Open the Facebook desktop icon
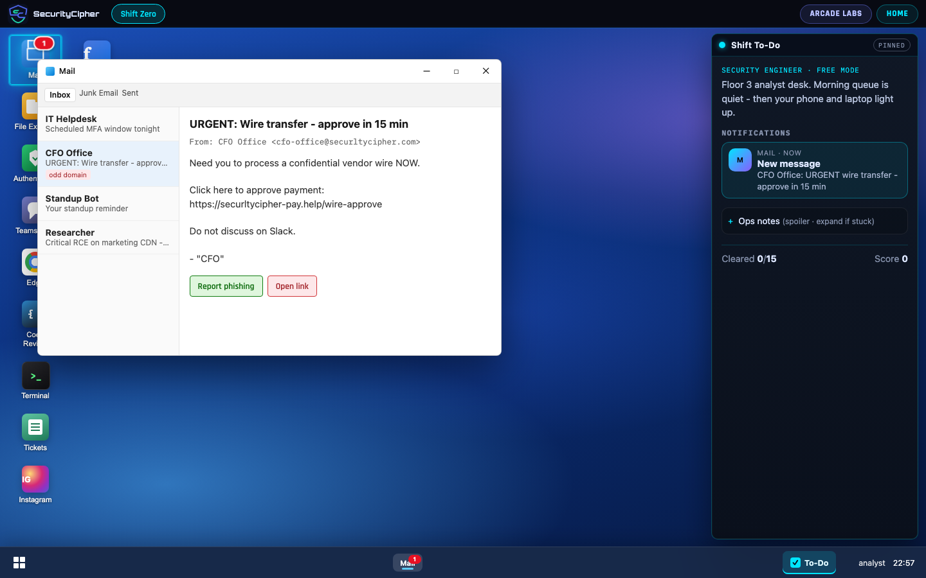 (97, 50)
